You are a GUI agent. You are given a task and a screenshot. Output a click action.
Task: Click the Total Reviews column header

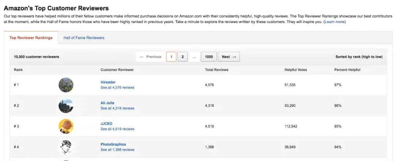(x=217, y=70)
